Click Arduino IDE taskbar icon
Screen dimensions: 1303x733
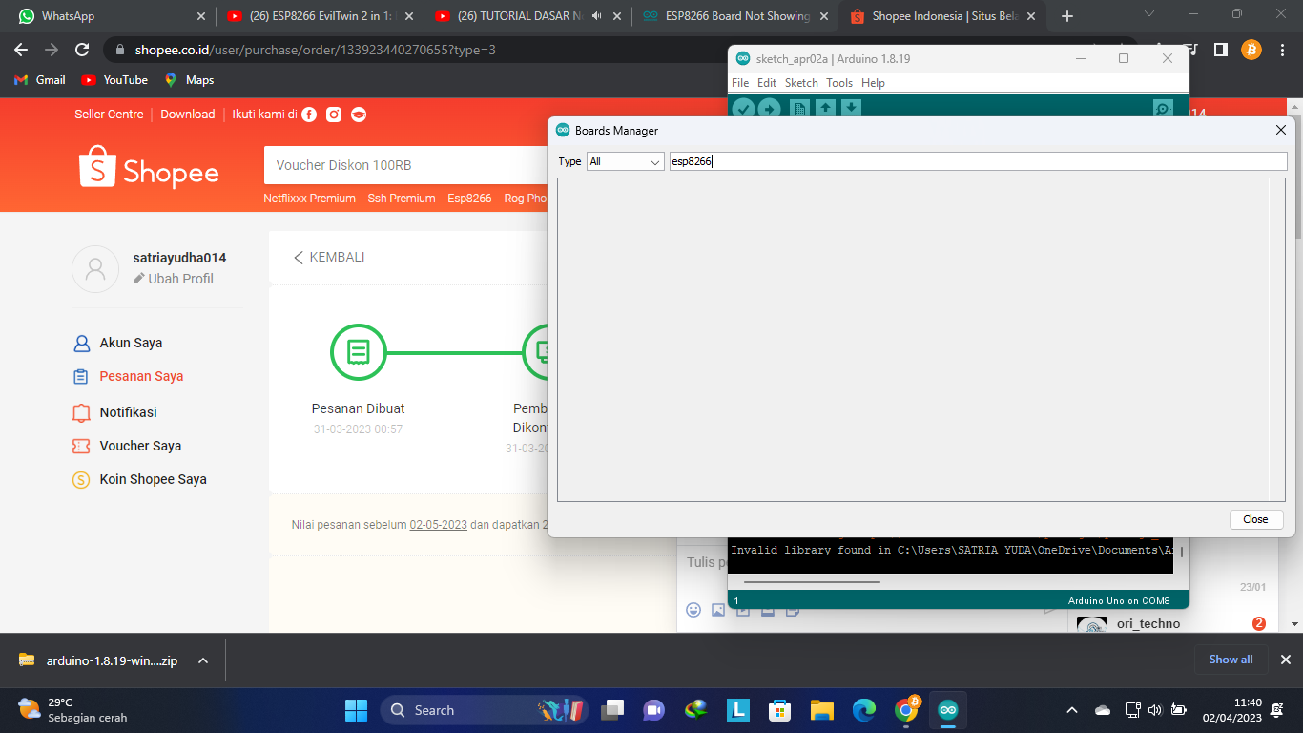947,710
